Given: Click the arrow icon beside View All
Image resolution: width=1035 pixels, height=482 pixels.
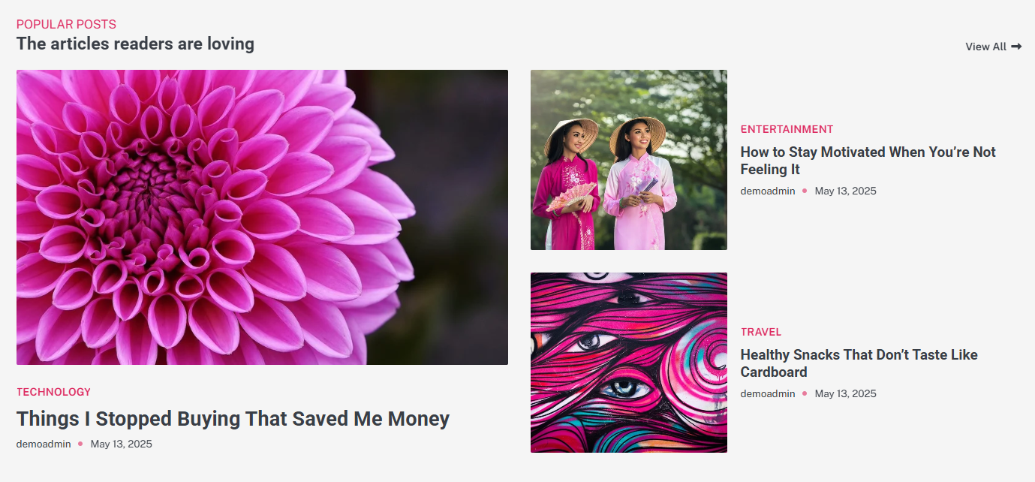Looking at the screenshot, I should tap(1016, 47).
